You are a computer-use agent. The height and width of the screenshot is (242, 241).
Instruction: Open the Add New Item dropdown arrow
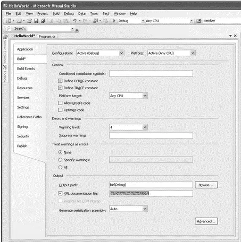coord(24,21)
